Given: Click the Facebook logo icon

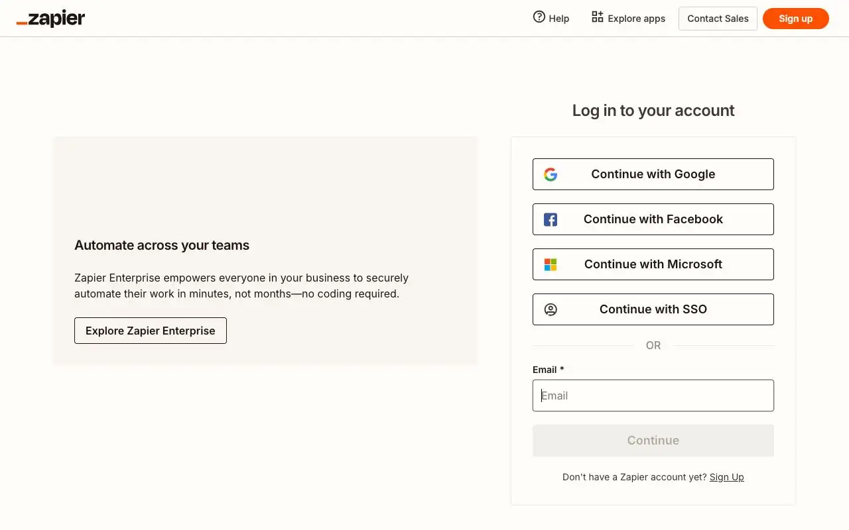Looking at the screenshot, I should [551, 219].
